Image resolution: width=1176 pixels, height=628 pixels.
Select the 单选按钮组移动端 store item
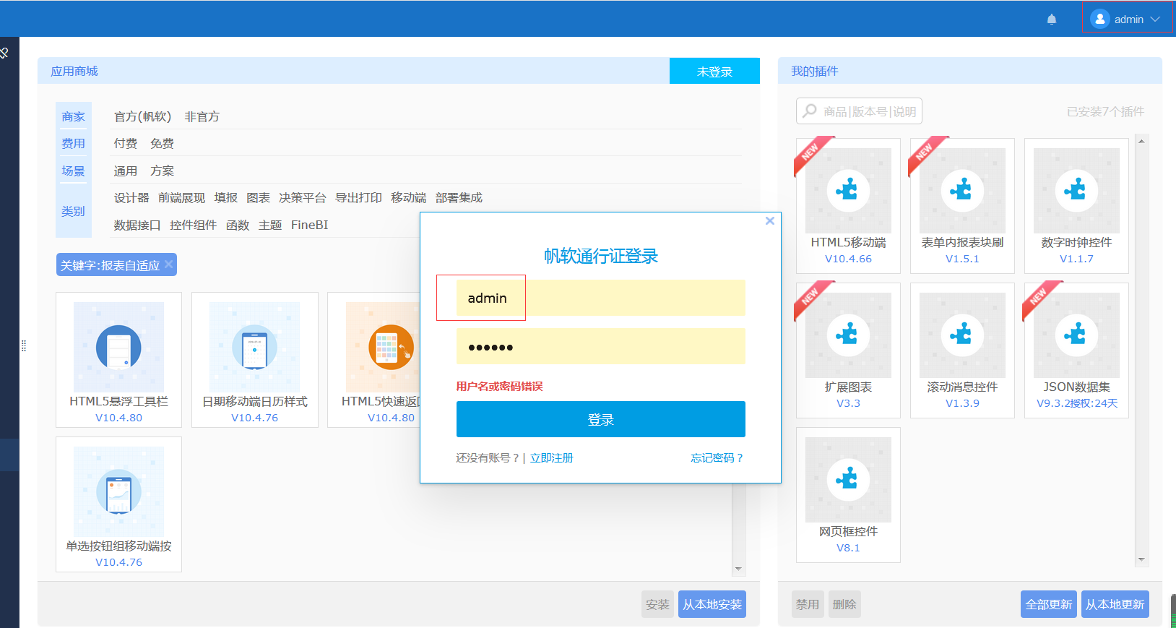[x=118, y=492]
